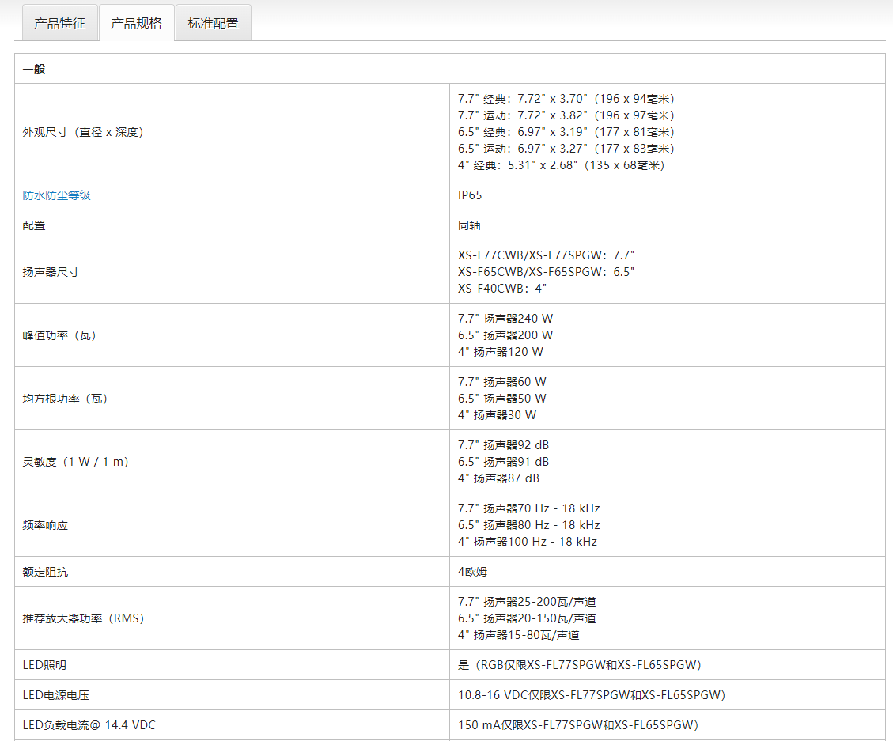The image size is (893, 741).
Task: Open the 标准配置 tab
Action: tap(213, 23)
